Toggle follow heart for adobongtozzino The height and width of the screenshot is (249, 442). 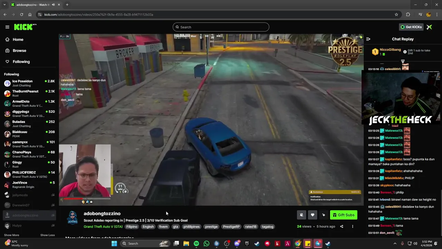pyautogui.click(x=313, y=215)
